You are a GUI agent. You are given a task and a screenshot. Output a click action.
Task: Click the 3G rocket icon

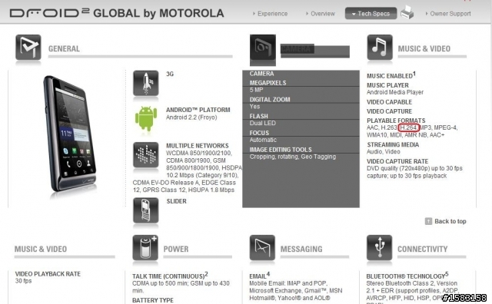[x=145, y=83]
